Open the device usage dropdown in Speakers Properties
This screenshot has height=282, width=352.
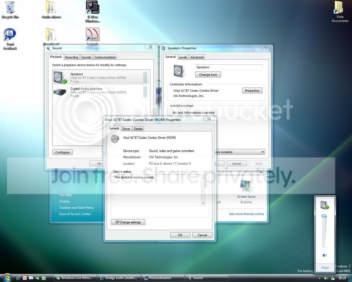[240, 152]
